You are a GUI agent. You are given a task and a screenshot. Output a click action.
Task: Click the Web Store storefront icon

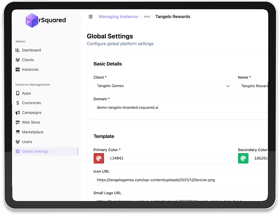click(x=18, y=122)
